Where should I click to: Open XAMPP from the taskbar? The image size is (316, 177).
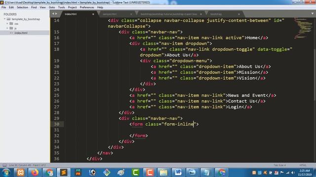tap(21, 173)
